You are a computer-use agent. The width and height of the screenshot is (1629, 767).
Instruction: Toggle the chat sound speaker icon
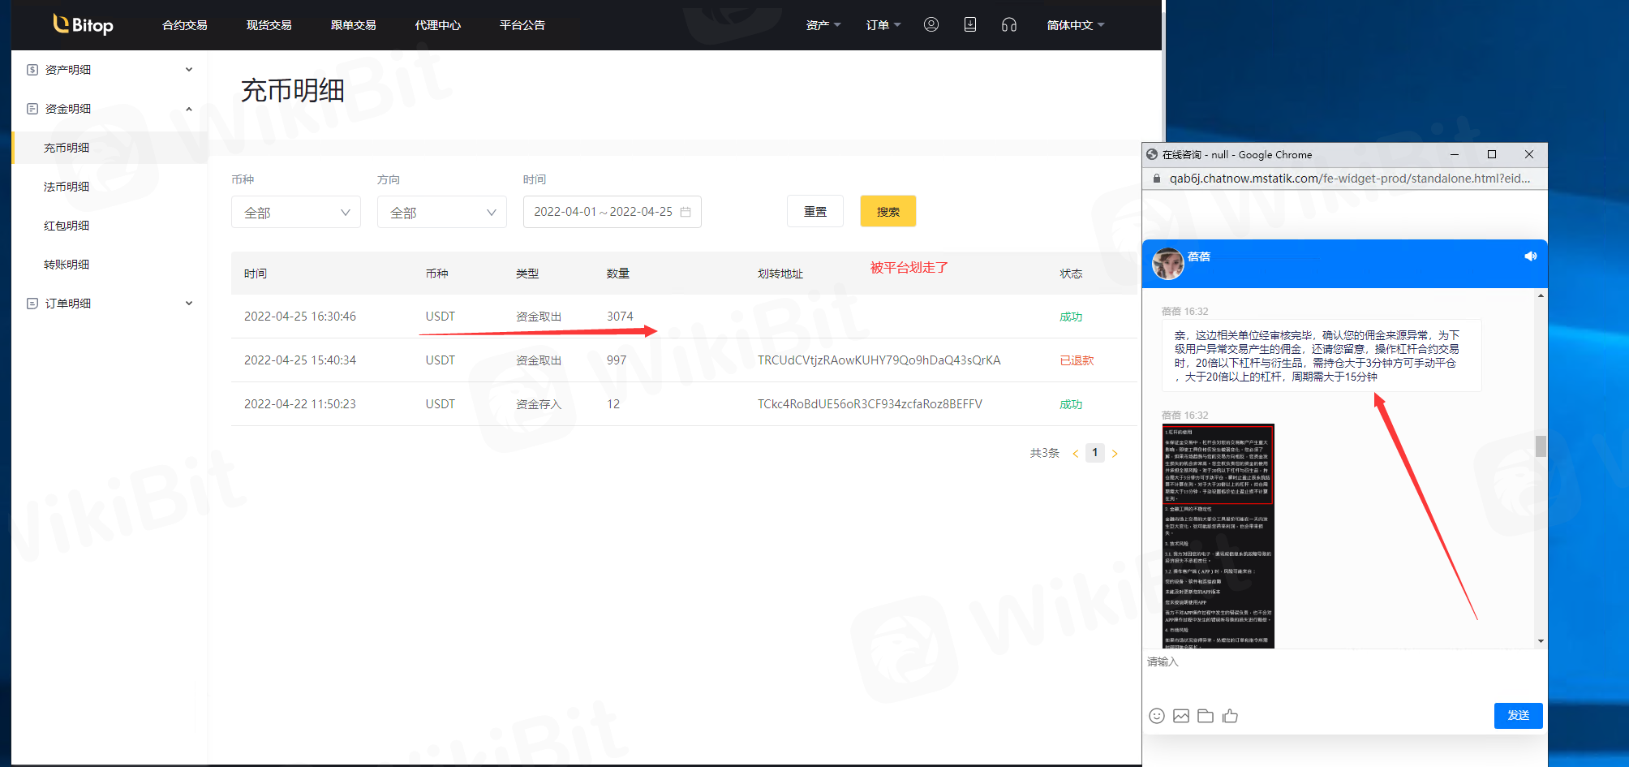[1530, 256]
